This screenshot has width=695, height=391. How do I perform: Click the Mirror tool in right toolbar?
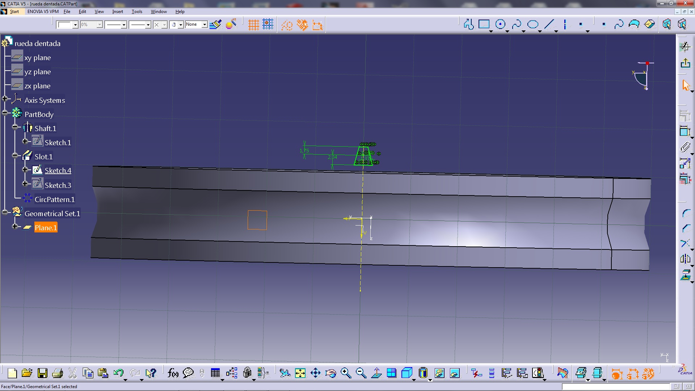[685, 258]
